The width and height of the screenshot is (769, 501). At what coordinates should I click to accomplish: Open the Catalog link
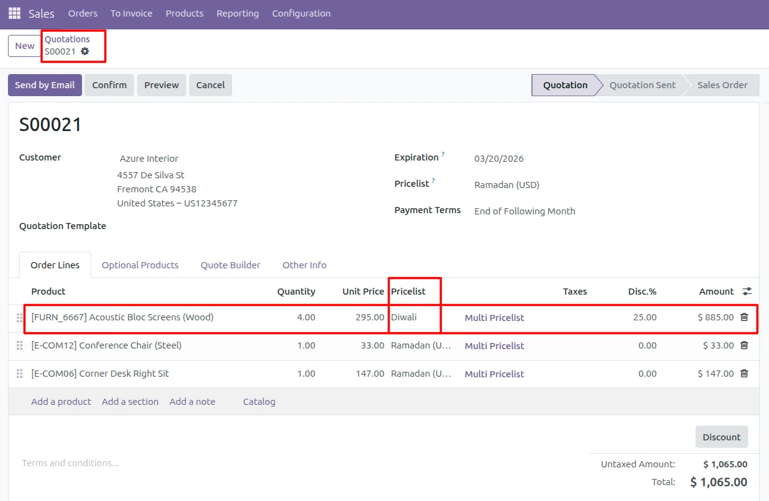(259, 402)
